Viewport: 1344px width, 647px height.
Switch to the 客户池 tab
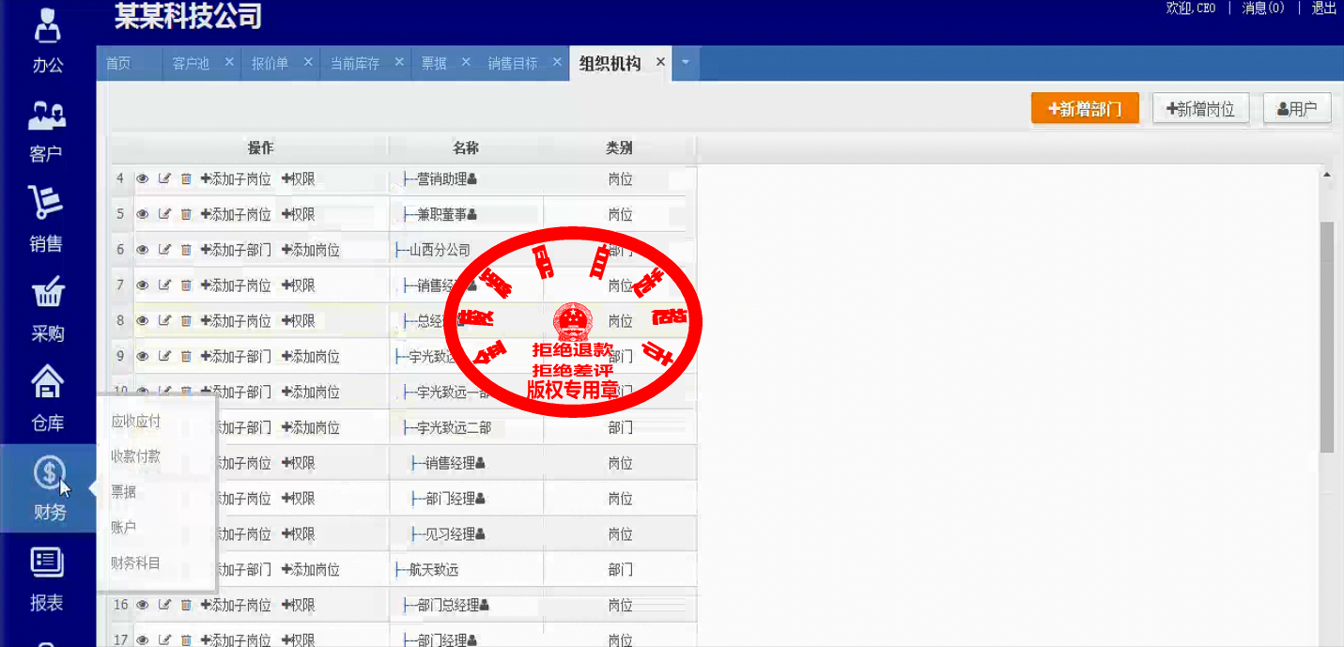pos(191,64)
